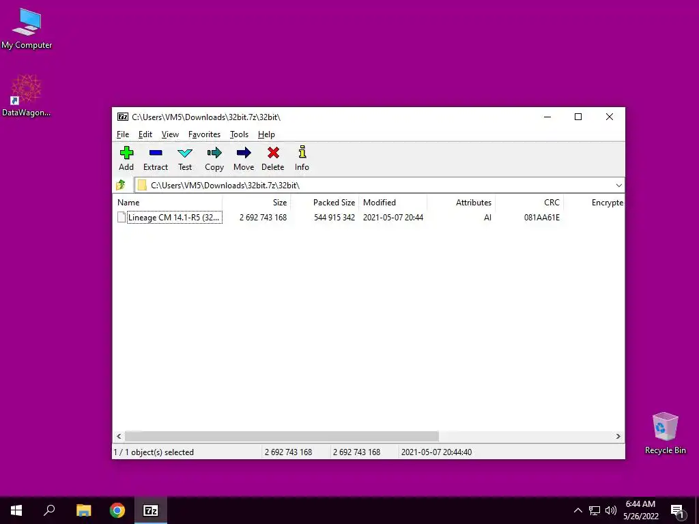
Task: Click the Extract toolbar icon
Action: pos(156,154)
